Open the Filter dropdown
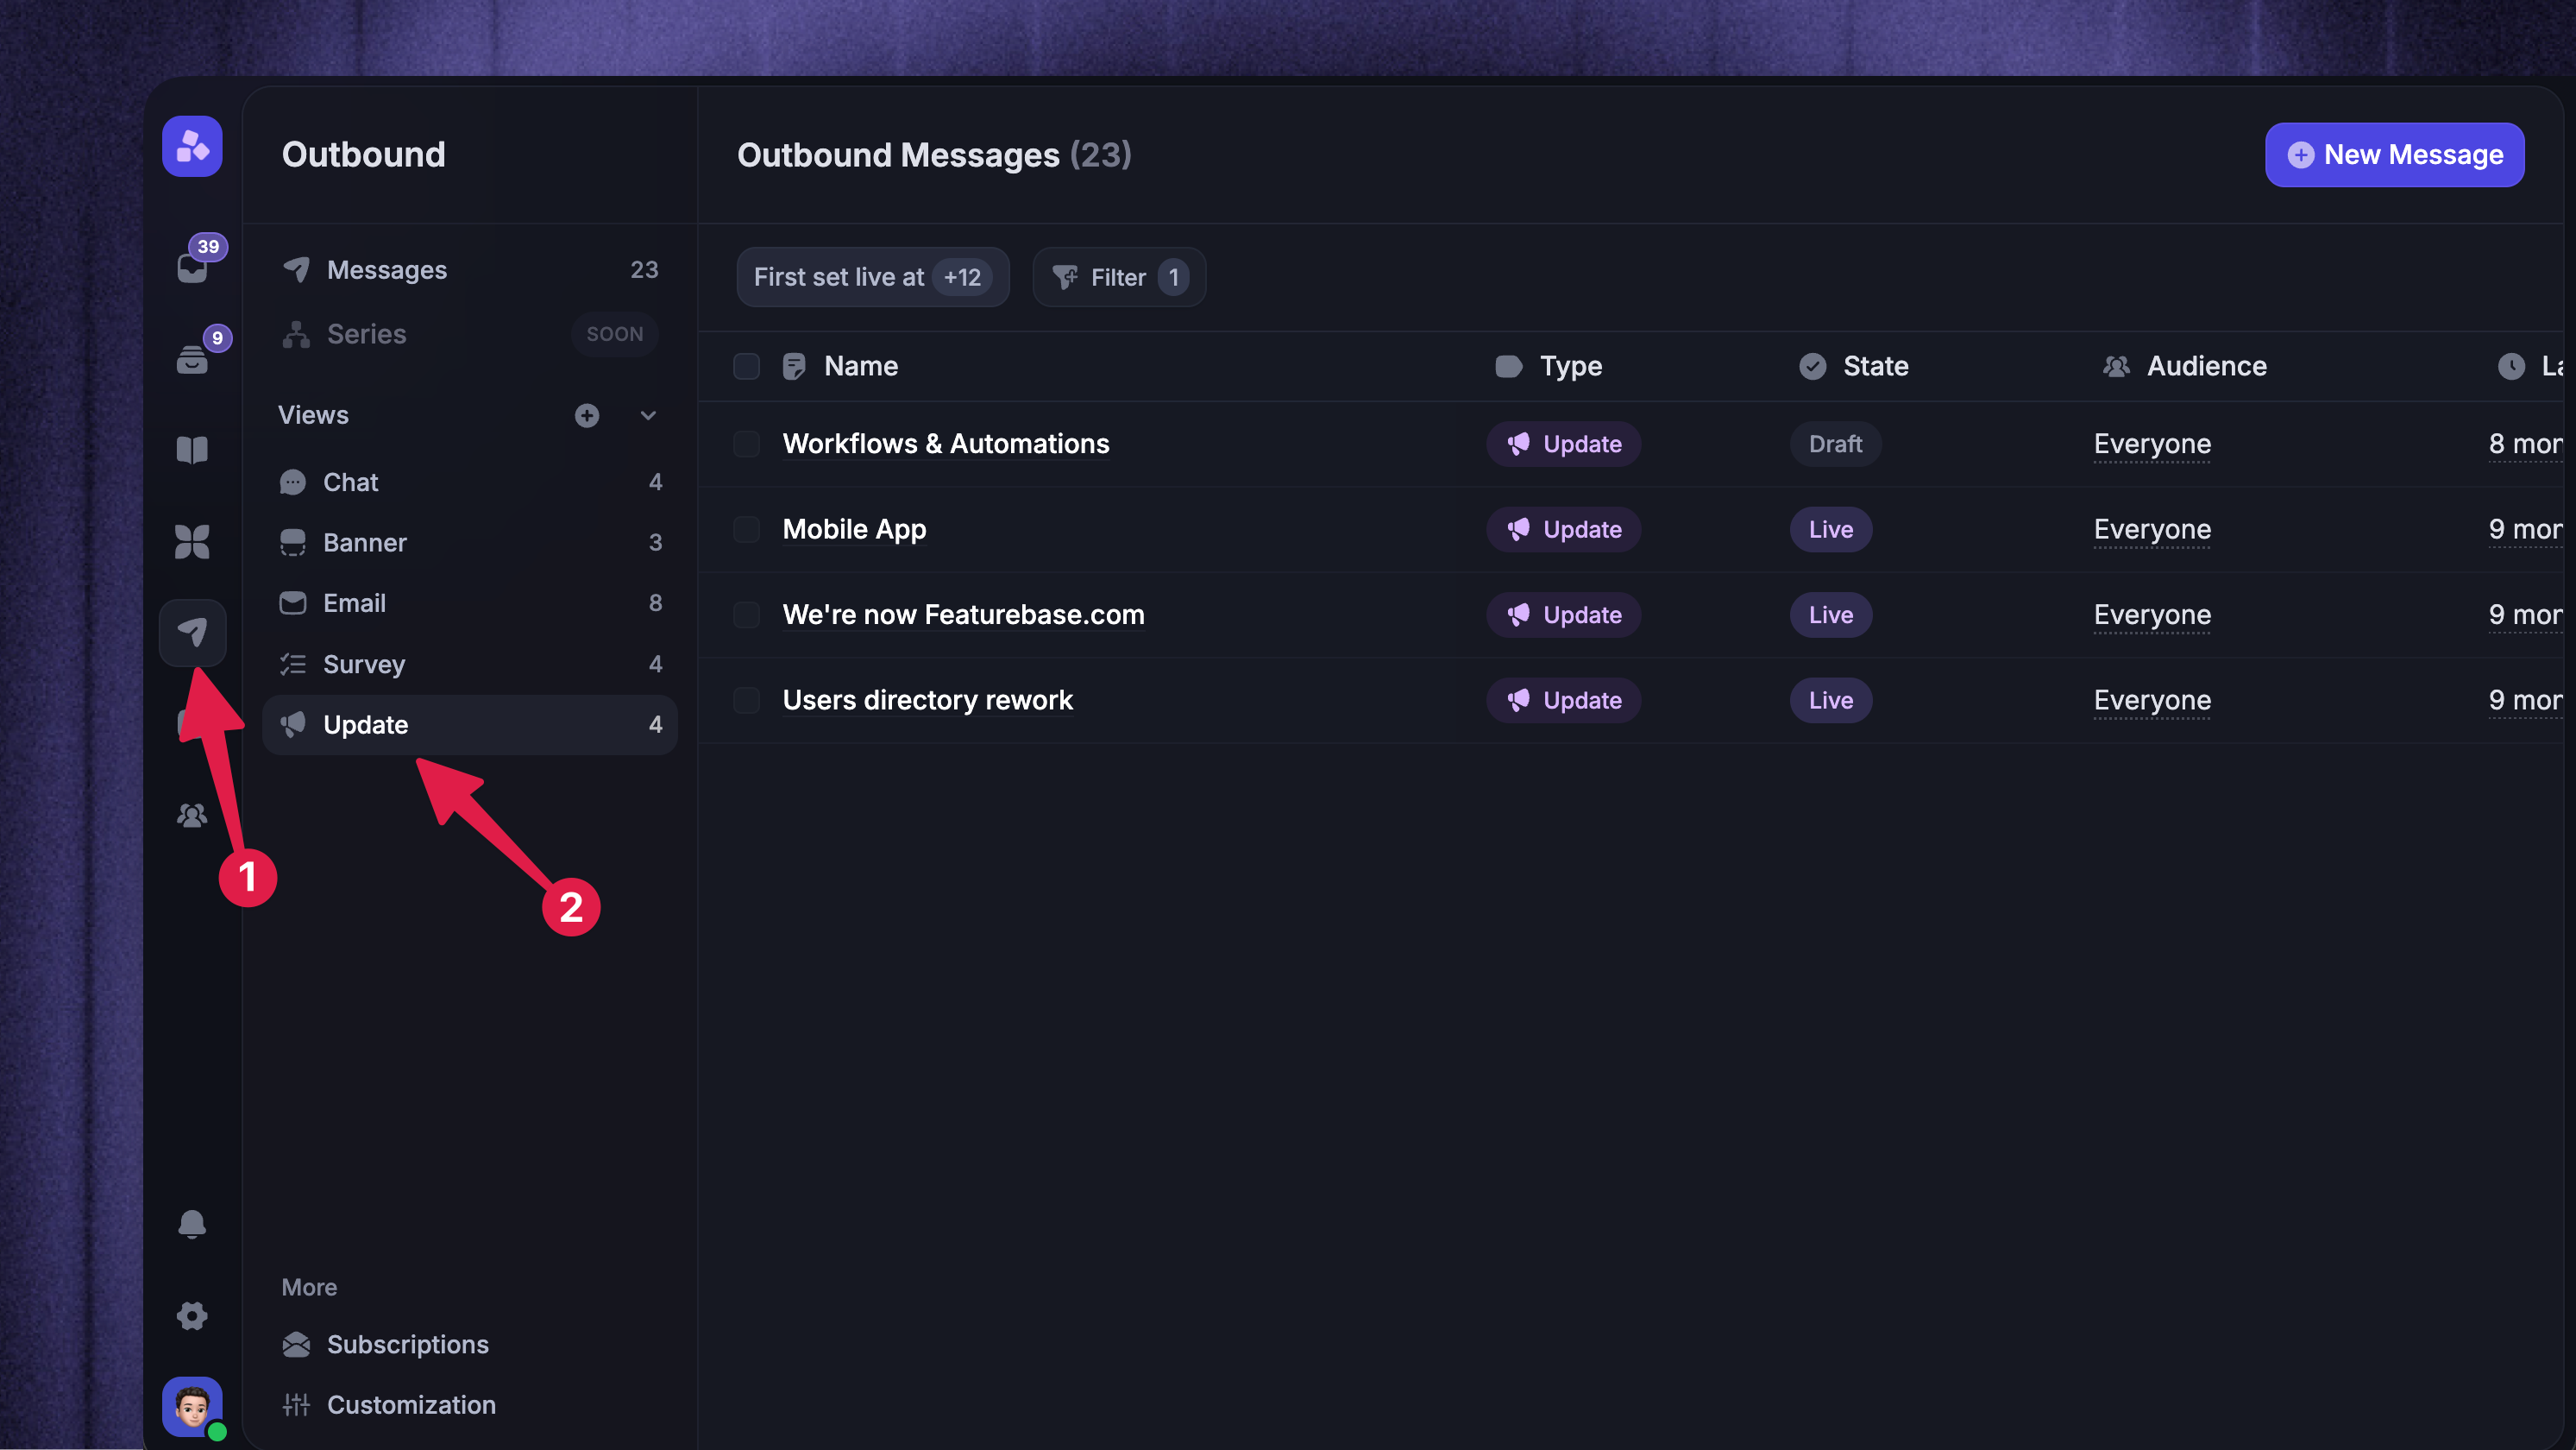This screenshot has height=1450, width=2576. pos(1119,277)
